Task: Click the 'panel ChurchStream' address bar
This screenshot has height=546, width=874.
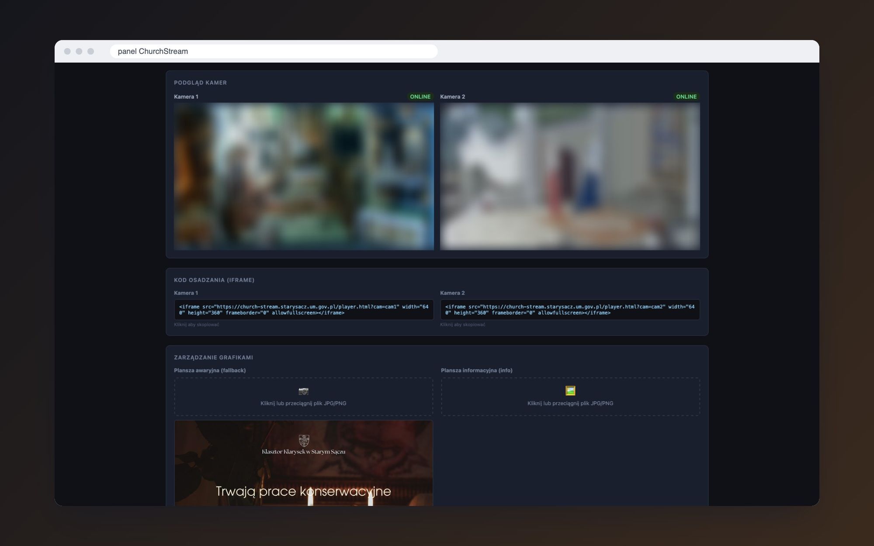Action: (274, 51)
